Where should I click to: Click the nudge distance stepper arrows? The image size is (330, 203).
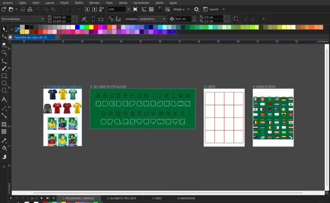(194, 19)
